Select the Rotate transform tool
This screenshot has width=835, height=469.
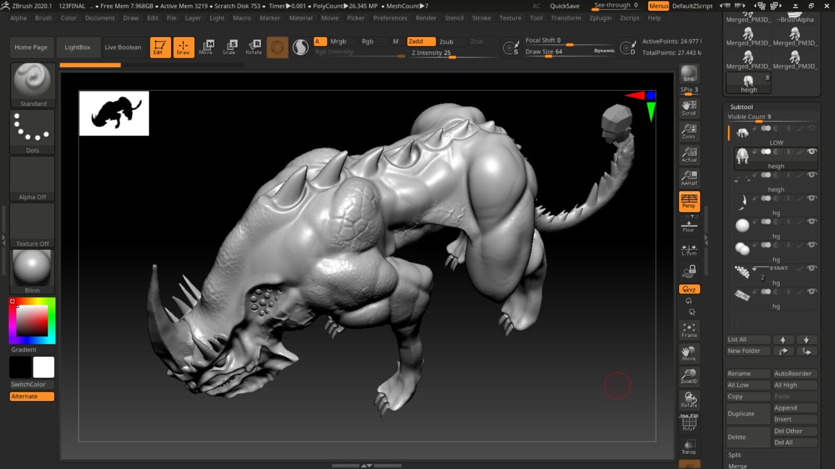pyautogui.click(x=254, y=47)
